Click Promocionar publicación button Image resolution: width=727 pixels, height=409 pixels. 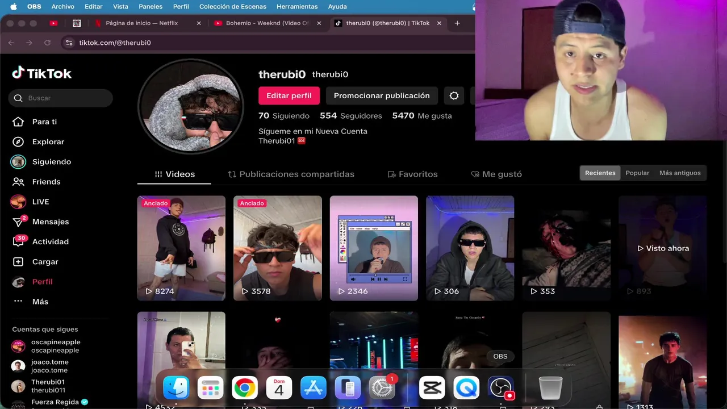coord(382,95)
